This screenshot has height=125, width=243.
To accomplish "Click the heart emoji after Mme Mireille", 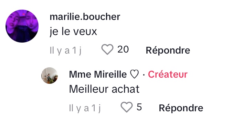I will [x=134, y=74].
